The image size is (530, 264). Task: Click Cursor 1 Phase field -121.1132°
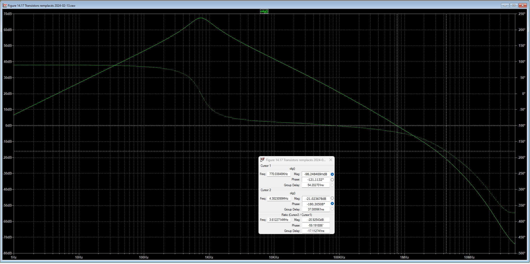[x=315, y=180]
